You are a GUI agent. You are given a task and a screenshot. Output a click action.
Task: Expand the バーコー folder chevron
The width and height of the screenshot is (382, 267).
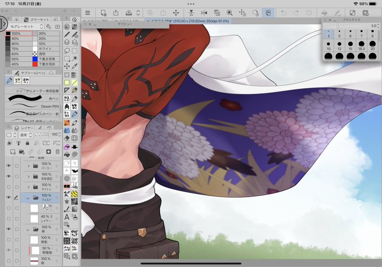28,166
